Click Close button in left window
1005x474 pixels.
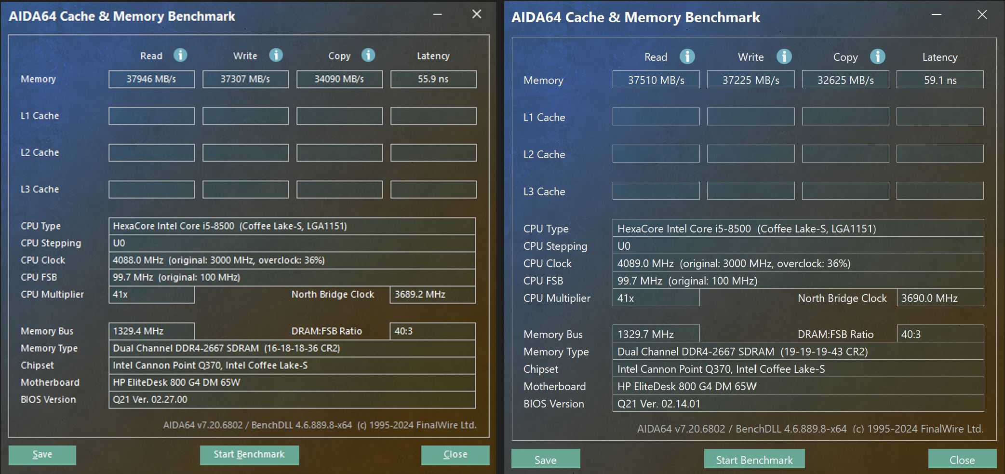(455, 455)
